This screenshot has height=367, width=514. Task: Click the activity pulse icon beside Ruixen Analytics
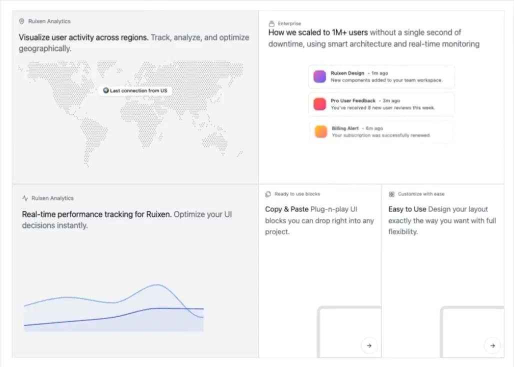click(25, 198)
